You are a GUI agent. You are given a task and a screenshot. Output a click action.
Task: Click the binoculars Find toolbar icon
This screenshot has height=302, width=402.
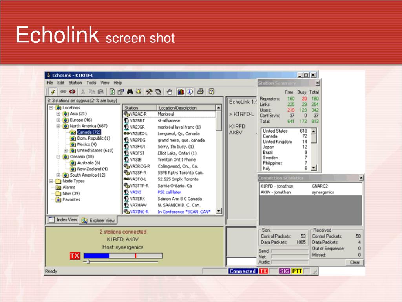pyautogui.click(x=130, y=92)
